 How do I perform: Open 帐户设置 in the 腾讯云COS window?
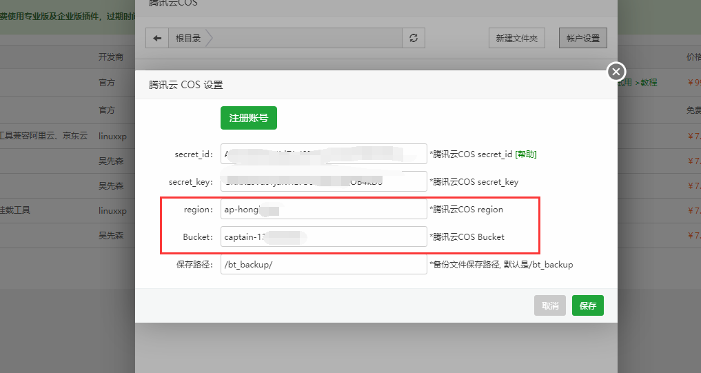pyautogui.click(x=583, y=38)
